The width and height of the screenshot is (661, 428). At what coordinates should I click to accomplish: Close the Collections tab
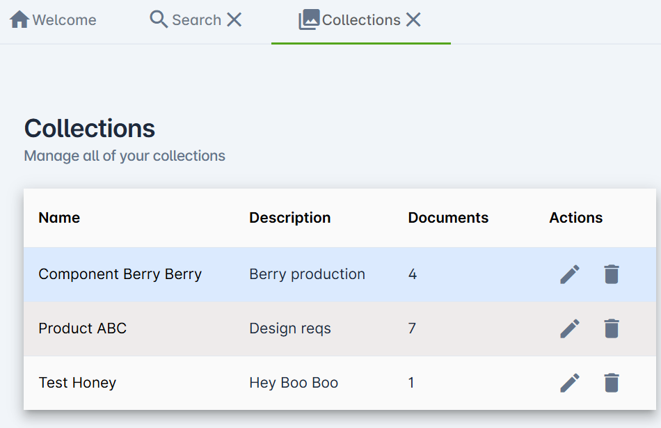click(x=413, y=19)
